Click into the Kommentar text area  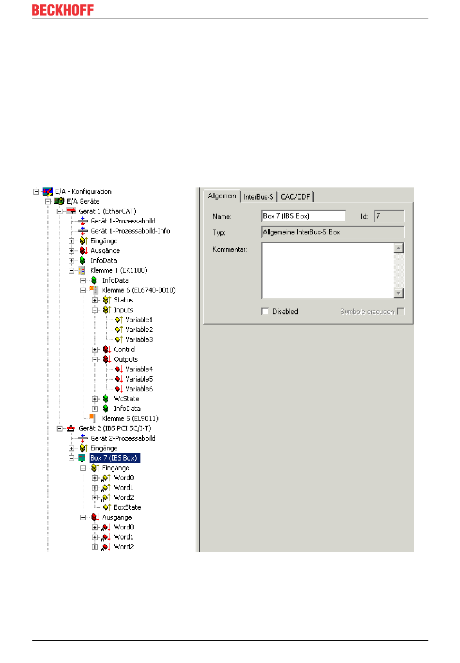click(328, 270)
